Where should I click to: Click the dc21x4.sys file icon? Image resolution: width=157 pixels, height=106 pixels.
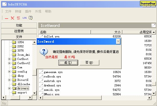41,36
